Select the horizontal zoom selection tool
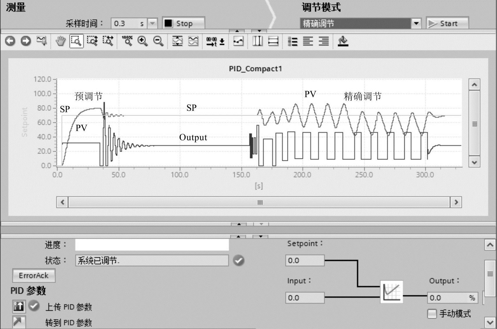497x329 pixels. click(x=108, y=41)
